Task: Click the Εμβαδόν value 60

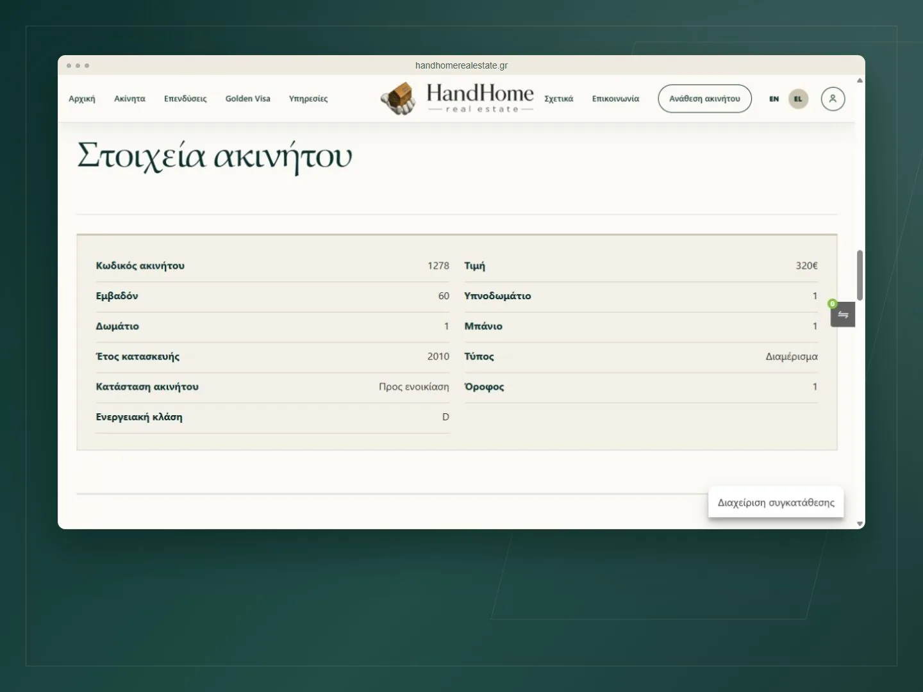Action: [x=444, y=295]
